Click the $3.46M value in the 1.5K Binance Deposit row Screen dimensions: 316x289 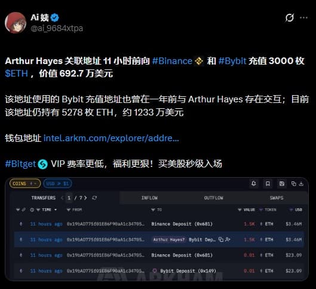click(294, 224)
